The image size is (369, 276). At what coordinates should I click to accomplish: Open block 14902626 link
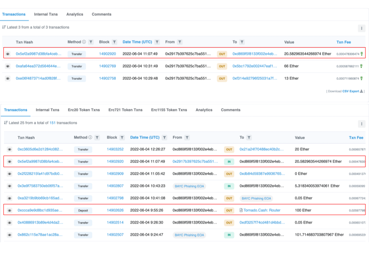point(115,210)
